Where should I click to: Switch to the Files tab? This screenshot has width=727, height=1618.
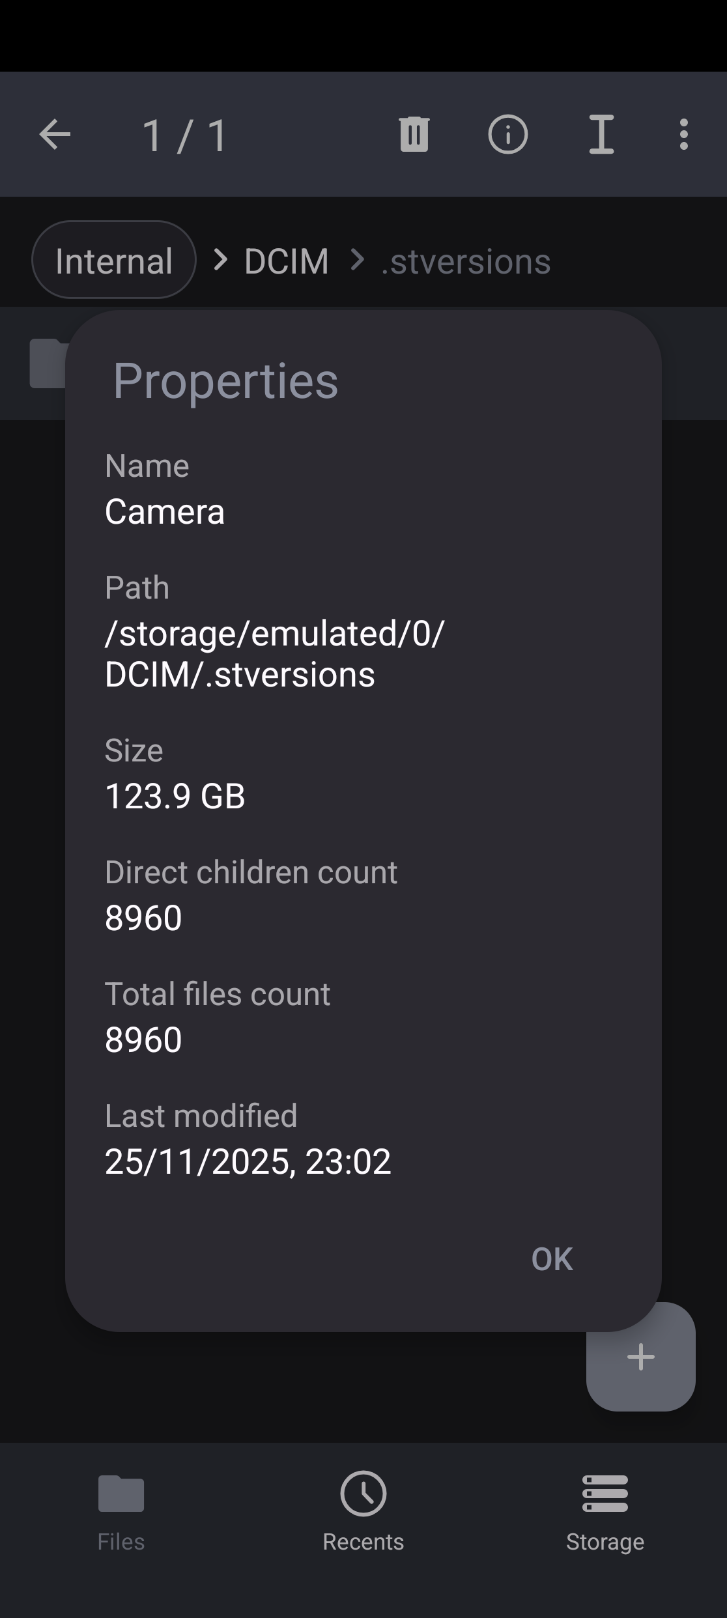click(121, 1510)
